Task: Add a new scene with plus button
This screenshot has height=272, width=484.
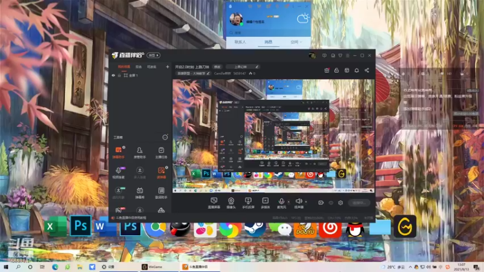Action: [168, 66]
